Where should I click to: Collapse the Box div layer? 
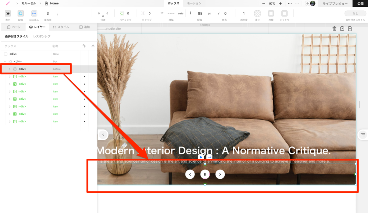tap(5, 62)
